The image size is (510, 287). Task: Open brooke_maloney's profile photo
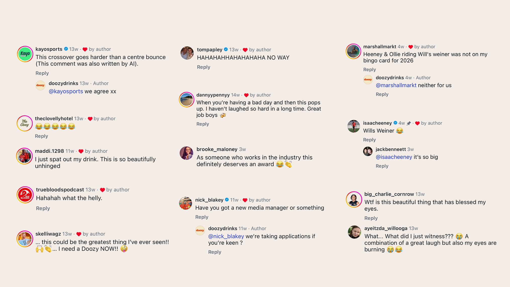pyautogui.click(x=186, y=153)
